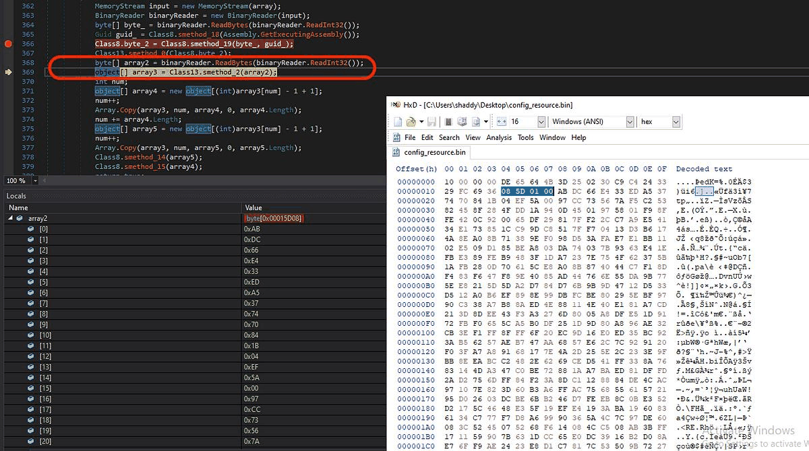
Task: Select the [20] element row in Locals
Action: pos(193,441)
